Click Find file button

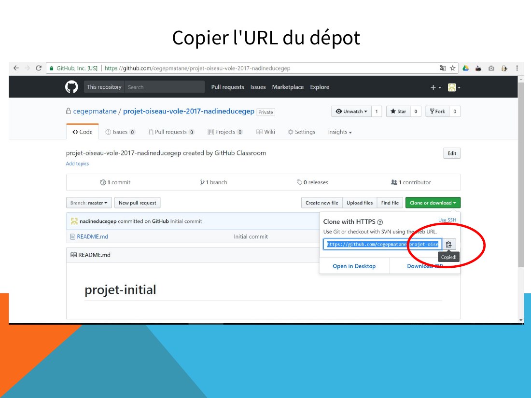[390, 203]
